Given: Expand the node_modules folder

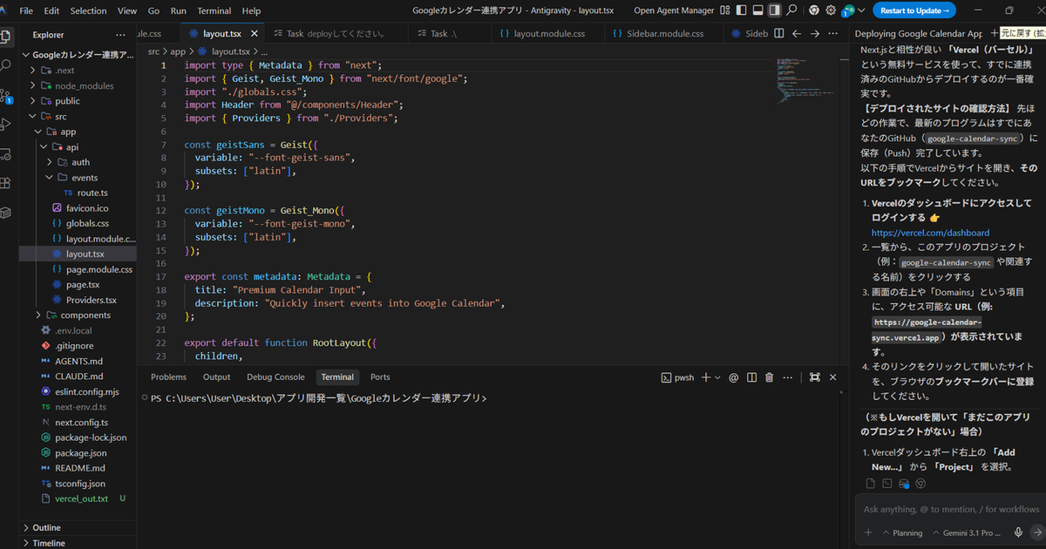Looking at the screenshot, I should [84, 85].
